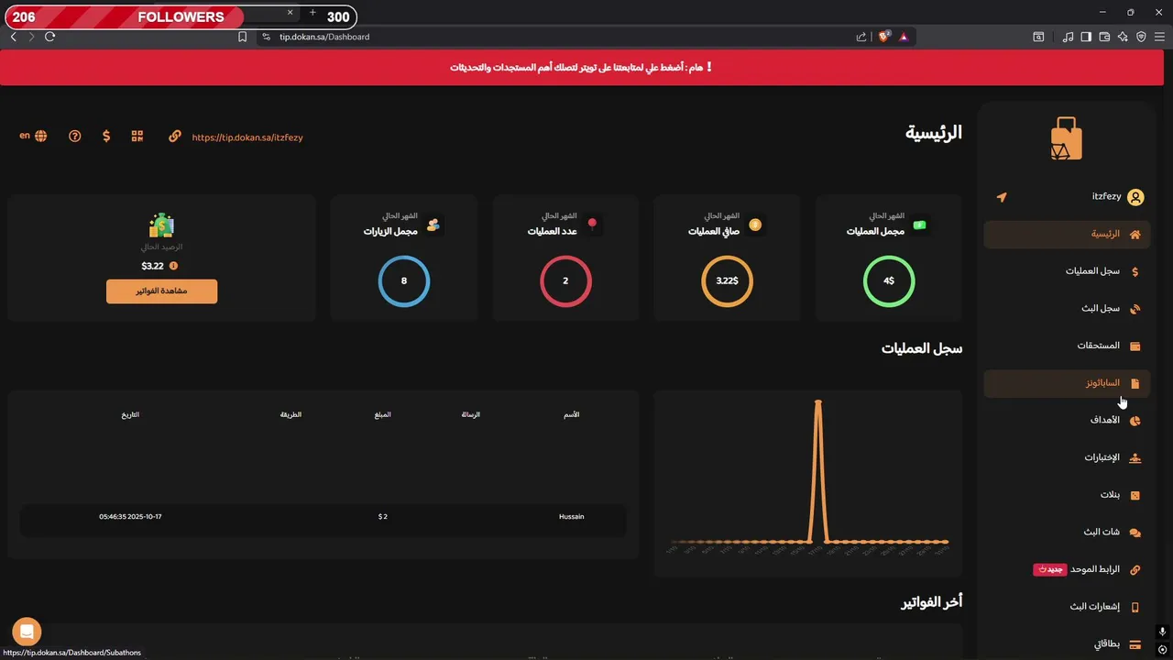Image resolution: width=1173 pixels, height=660 pixels.
Task: Click the عدد العمليات circle showing 2
Action: (x=565, y=280)
